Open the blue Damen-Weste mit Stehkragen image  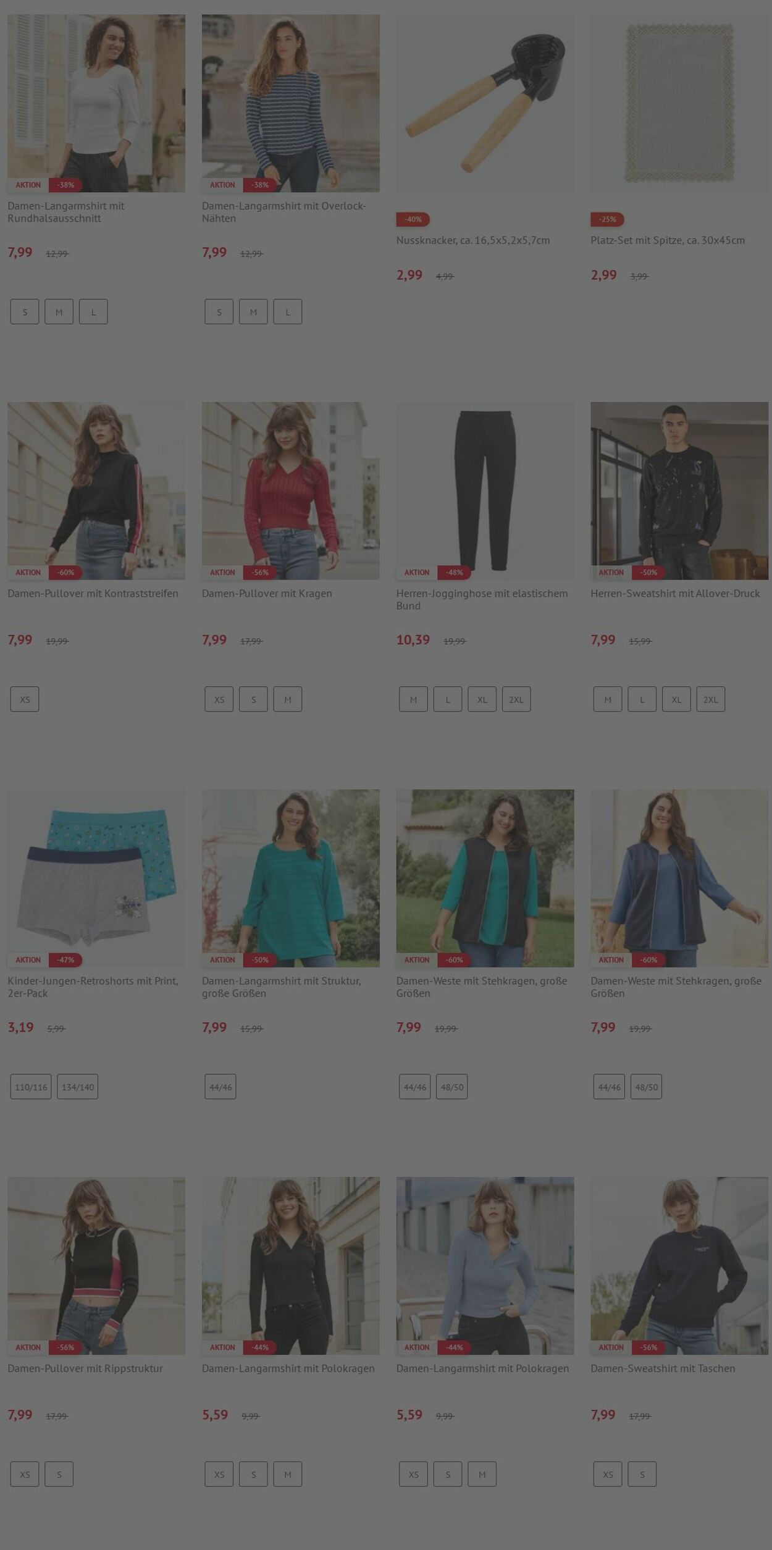(x=679, y=878)
